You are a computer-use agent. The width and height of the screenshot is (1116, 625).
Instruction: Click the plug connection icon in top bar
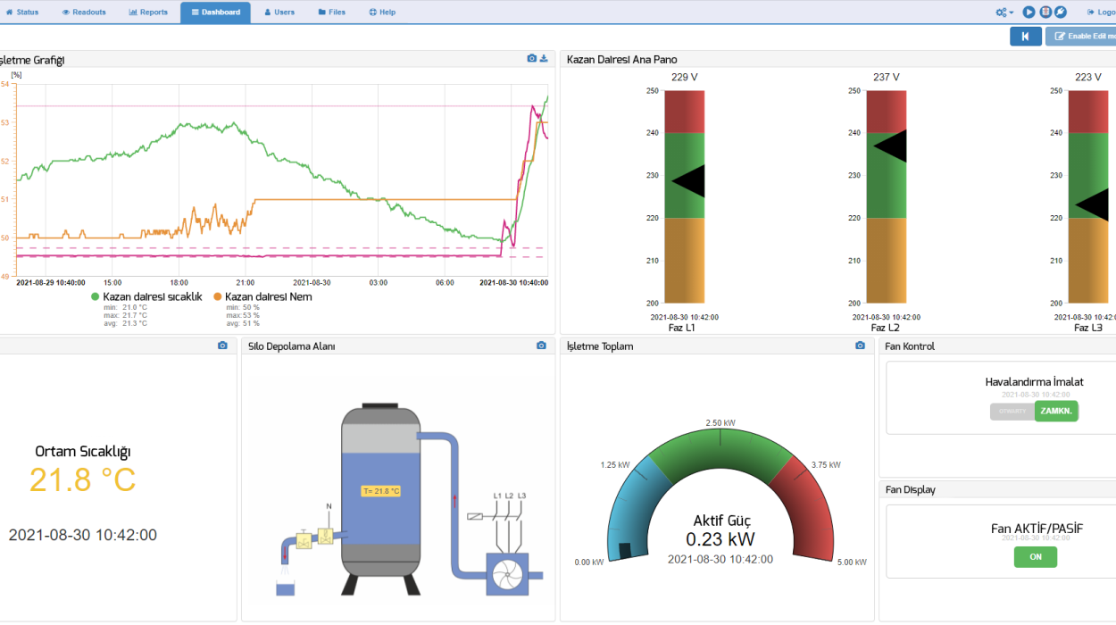[1060, 12]
